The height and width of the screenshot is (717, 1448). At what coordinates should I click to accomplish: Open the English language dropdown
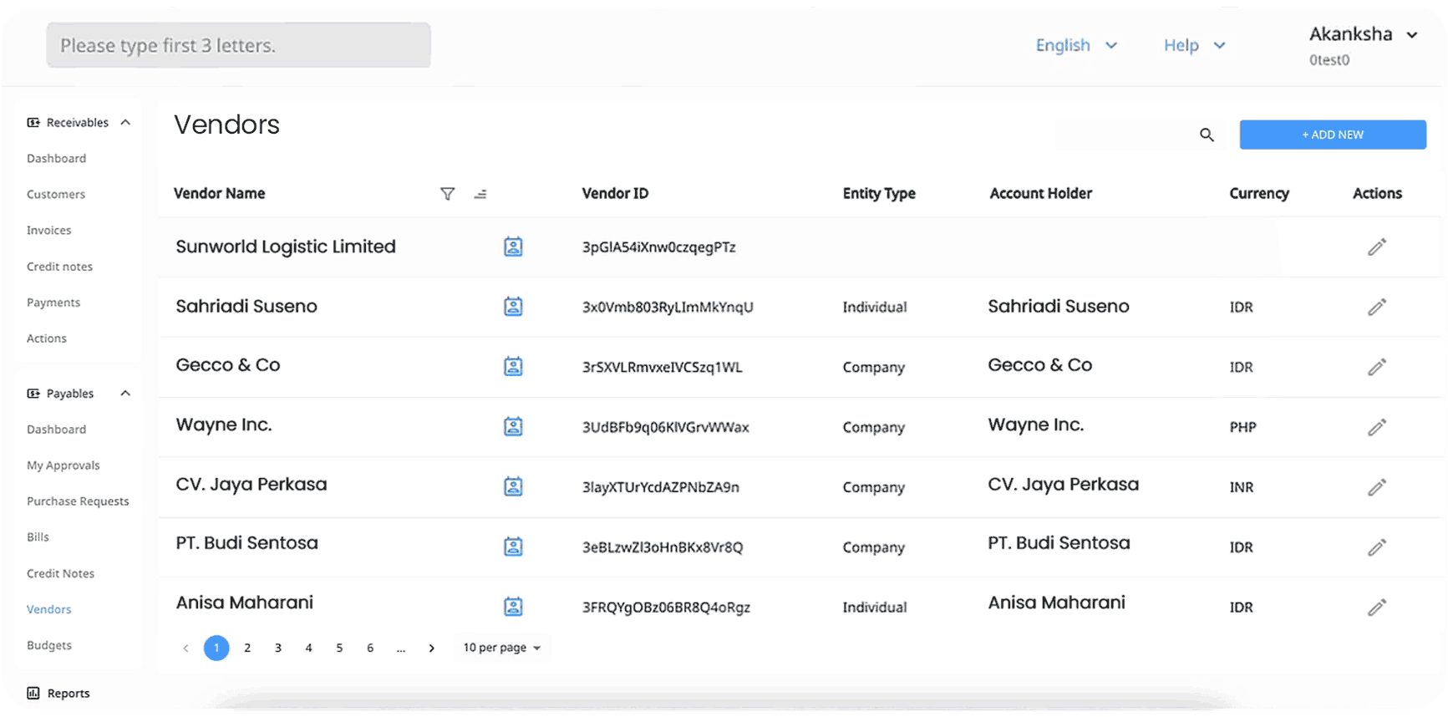coord(1076,45)
